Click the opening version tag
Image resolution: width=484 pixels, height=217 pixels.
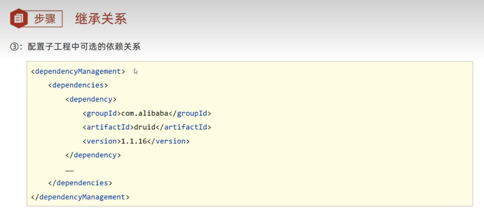click(102, 141)
